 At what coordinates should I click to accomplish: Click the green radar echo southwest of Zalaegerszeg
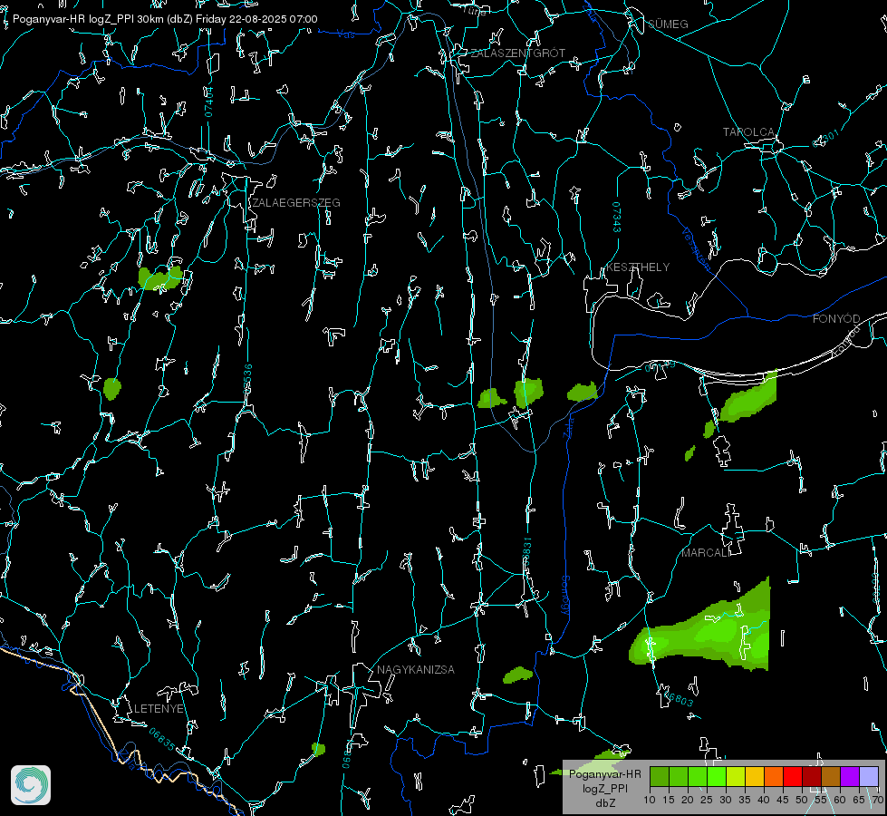click(160, 278)
